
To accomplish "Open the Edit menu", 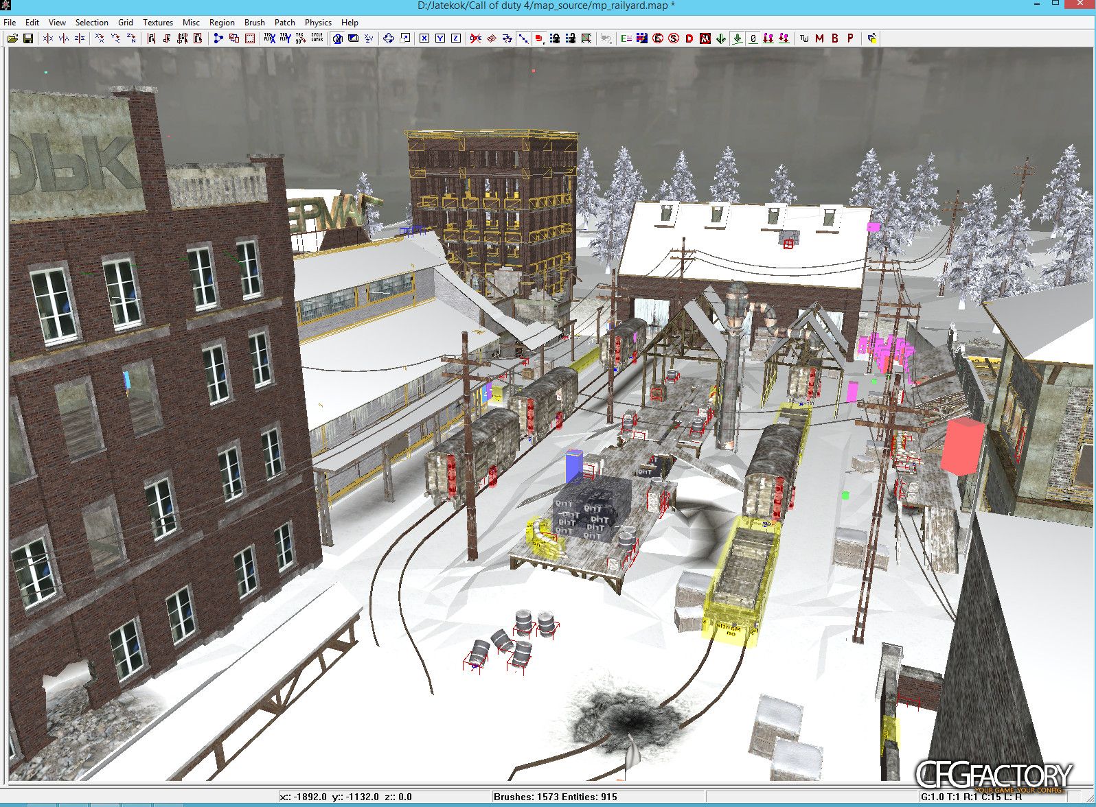I will click(32, 23).
